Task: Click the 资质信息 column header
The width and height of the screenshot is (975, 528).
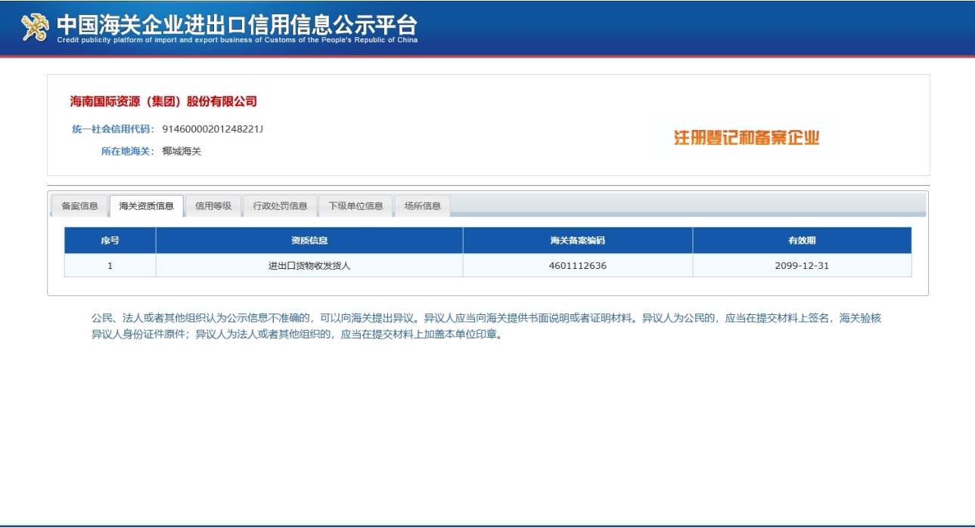Action: pos(309,241)
